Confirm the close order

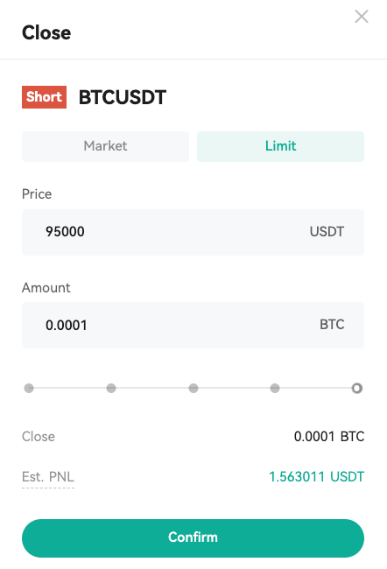193,538
